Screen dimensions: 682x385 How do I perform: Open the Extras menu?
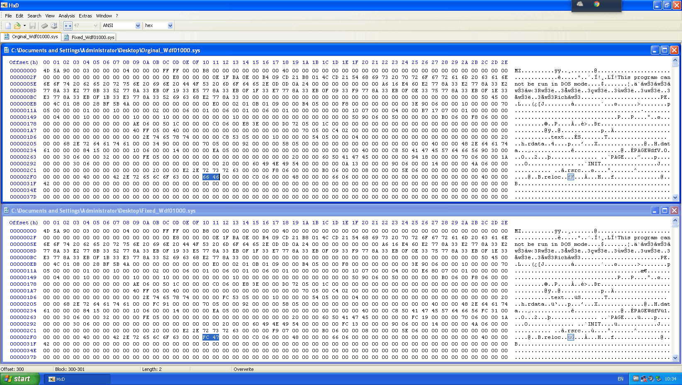tap(85, 16)
